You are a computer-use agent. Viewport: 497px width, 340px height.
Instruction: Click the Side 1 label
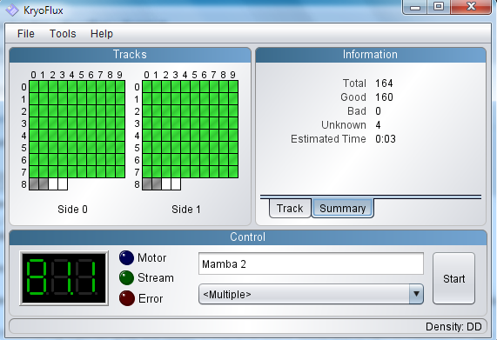click(186, 210)
